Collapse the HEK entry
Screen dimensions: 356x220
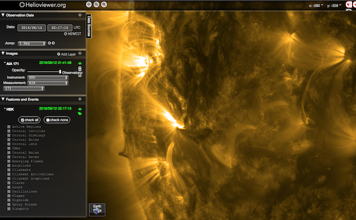[x=5, y=109]
